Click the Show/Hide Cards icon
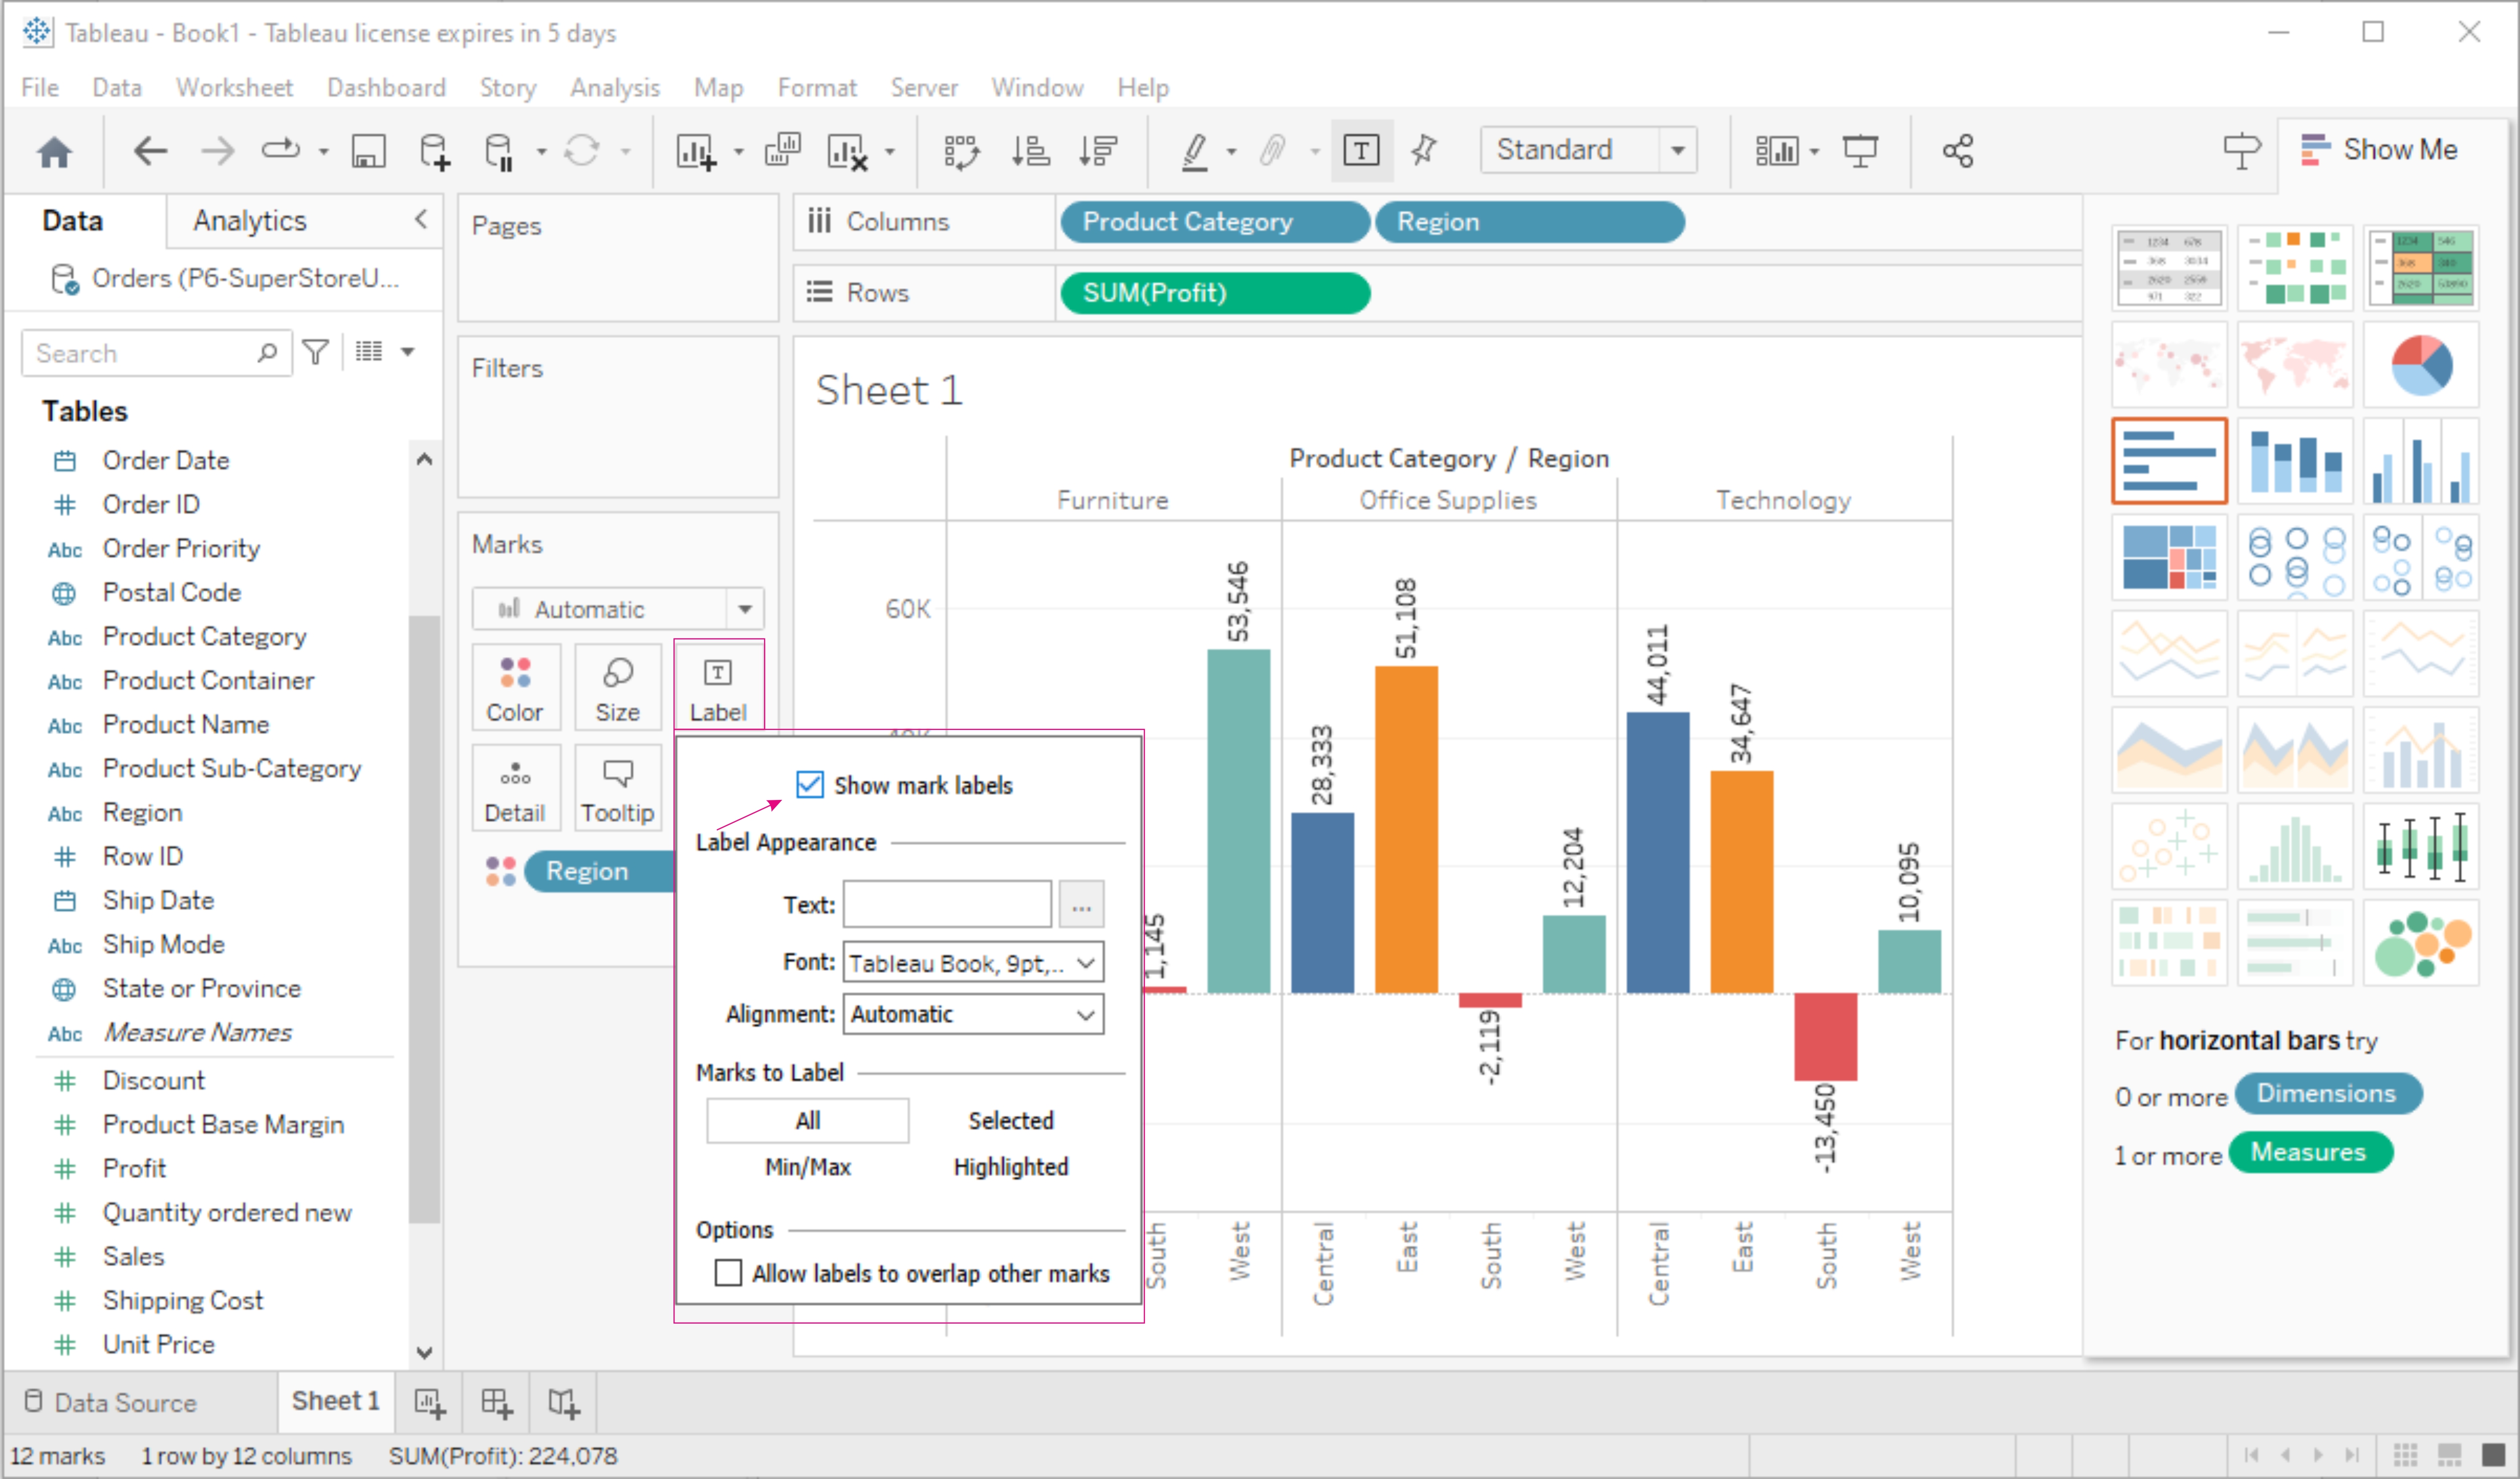 [1776, 152]
